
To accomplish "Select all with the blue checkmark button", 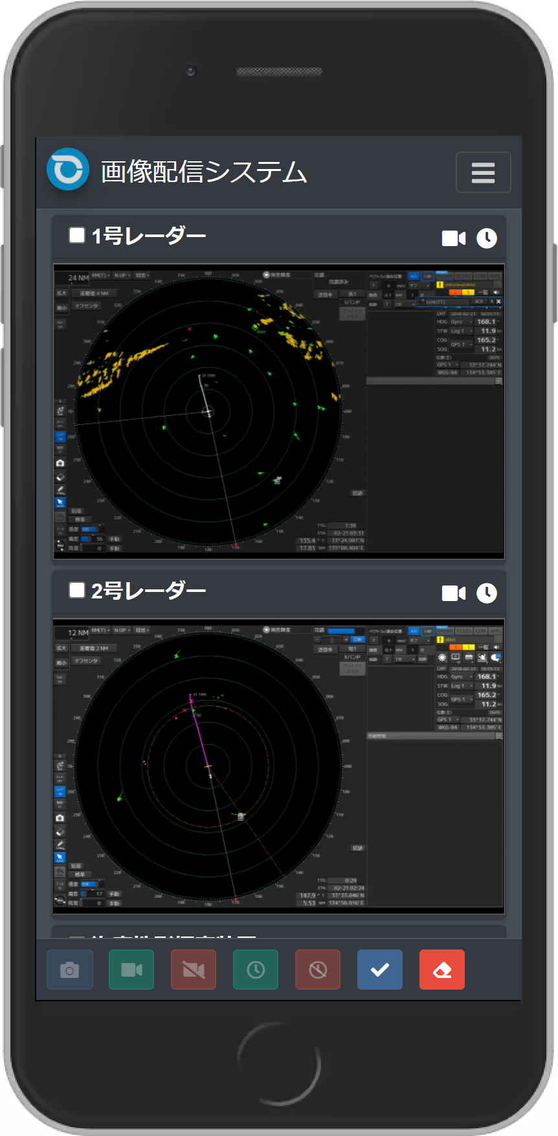I will click(x=380, y=970).
